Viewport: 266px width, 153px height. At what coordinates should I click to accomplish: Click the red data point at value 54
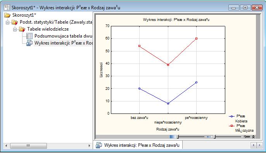[140, 46]
